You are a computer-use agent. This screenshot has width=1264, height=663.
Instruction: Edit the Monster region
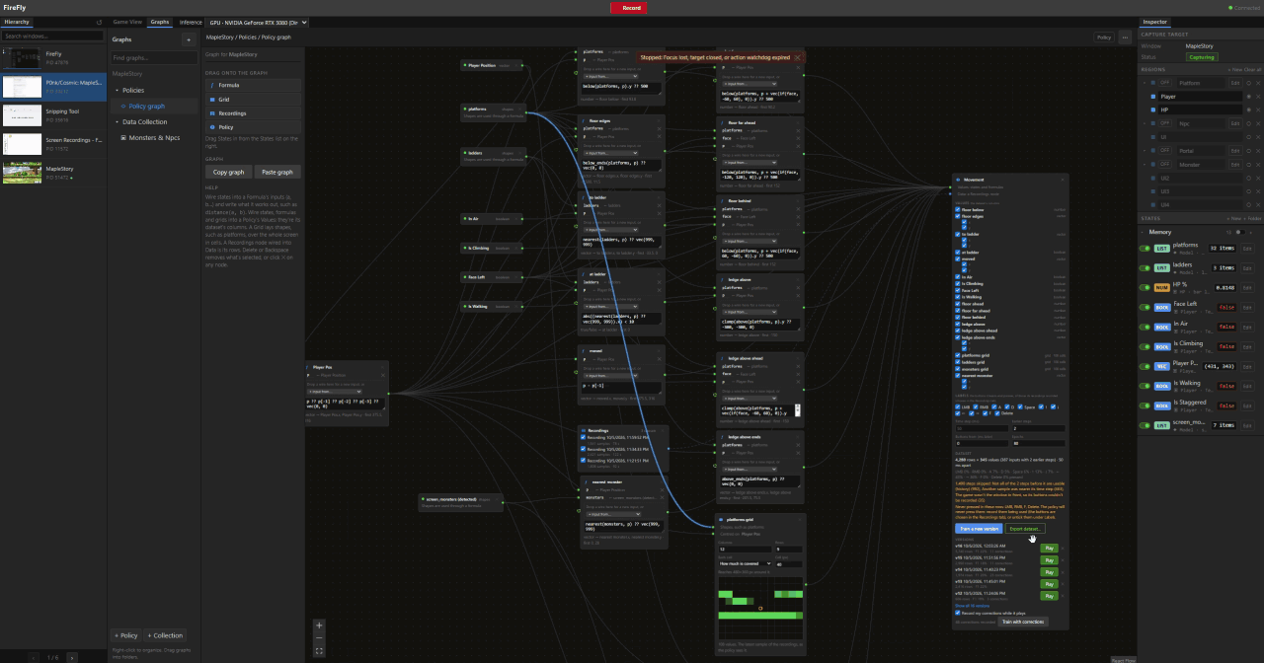(1235, 165)
